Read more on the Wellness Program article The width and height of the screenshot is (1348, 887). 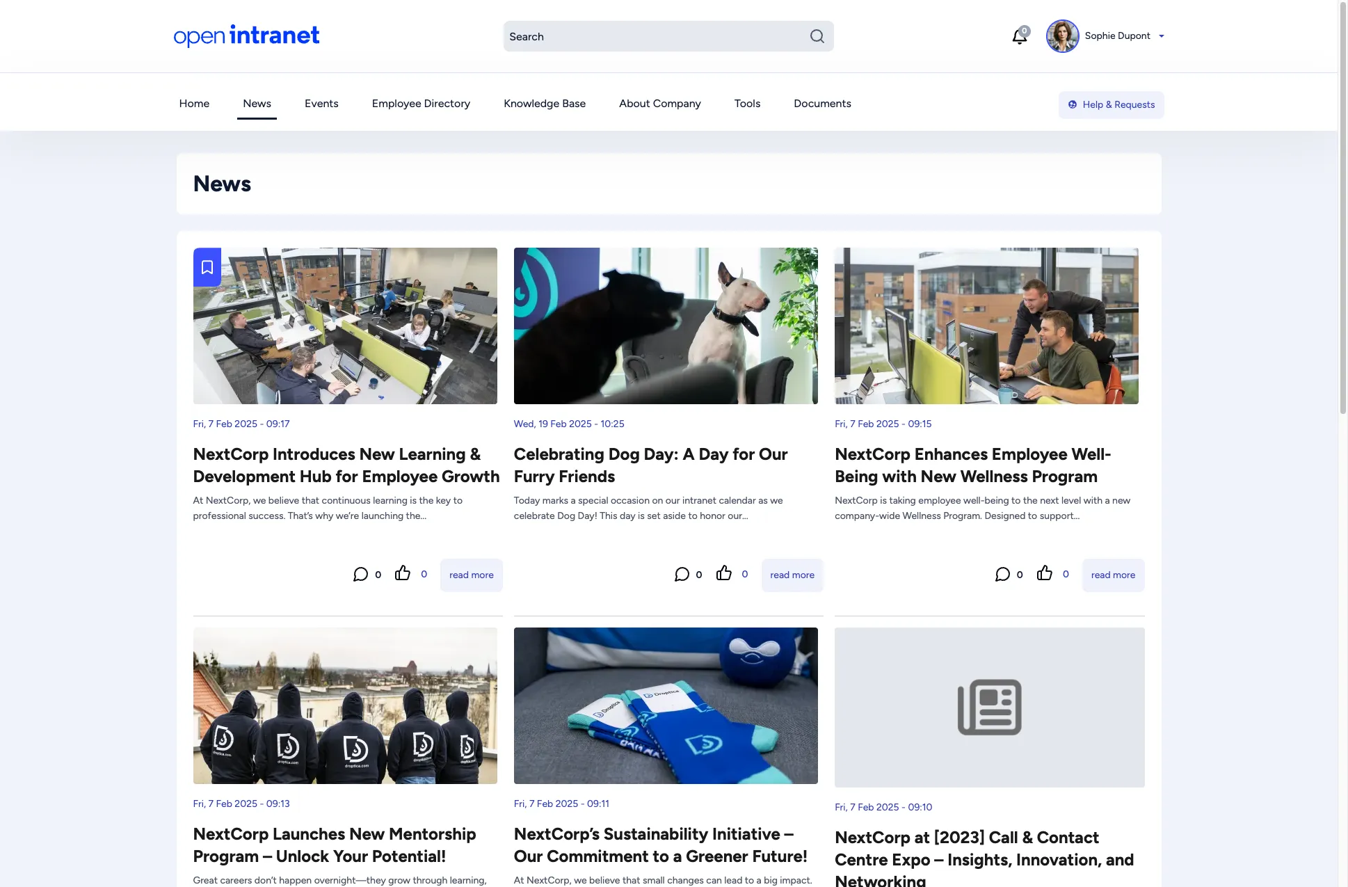pos(1113,575)
